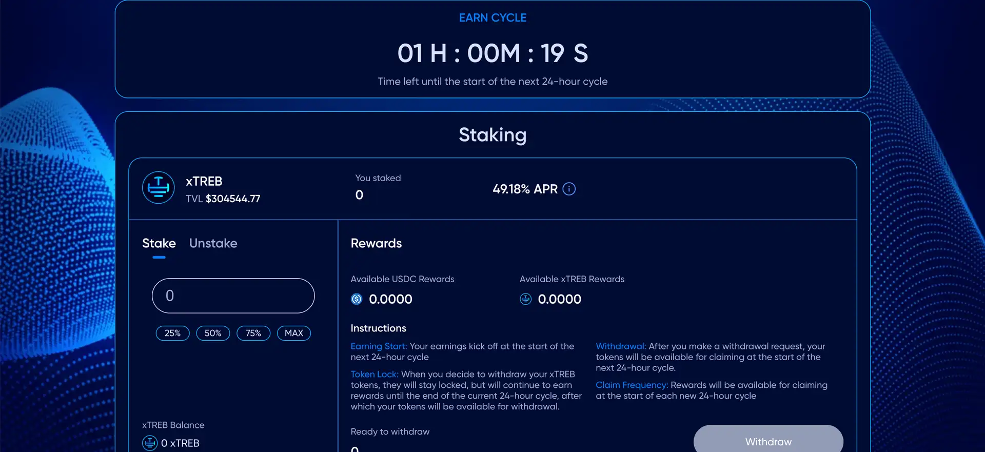Click the Token Lock instruction label
The height and width of the screenshot is (452, 985).
(375, 374)
